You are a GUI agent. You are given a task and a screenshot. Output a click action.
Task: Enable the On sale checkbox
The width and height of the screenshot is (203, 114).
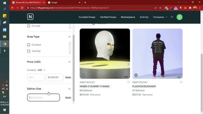coord(29,26)
